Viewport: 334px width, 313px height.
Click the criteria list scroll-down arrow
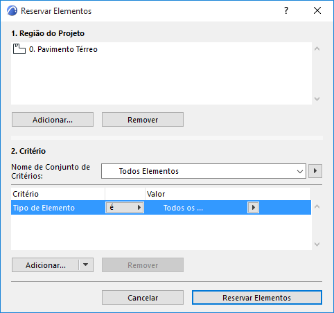click(317, 244)
